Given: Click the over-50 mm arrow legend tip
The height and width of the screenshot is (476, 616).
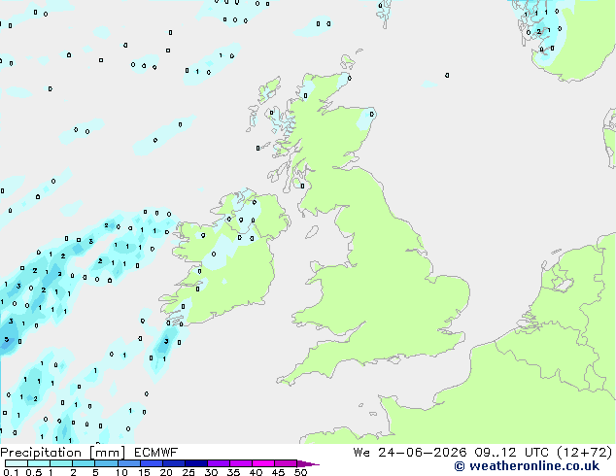Looking at the screenshot, I should [x=308, y=463].
